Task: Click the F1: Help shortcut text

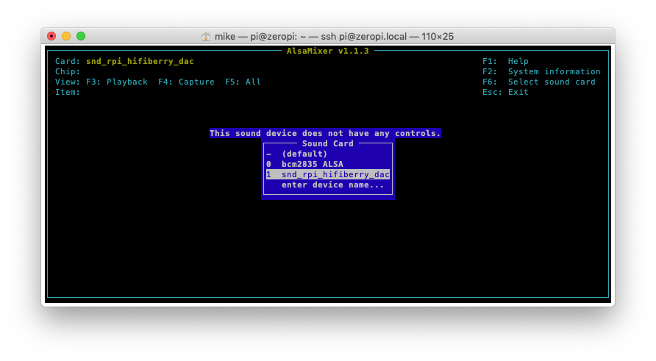Action: tap(505, 61)
